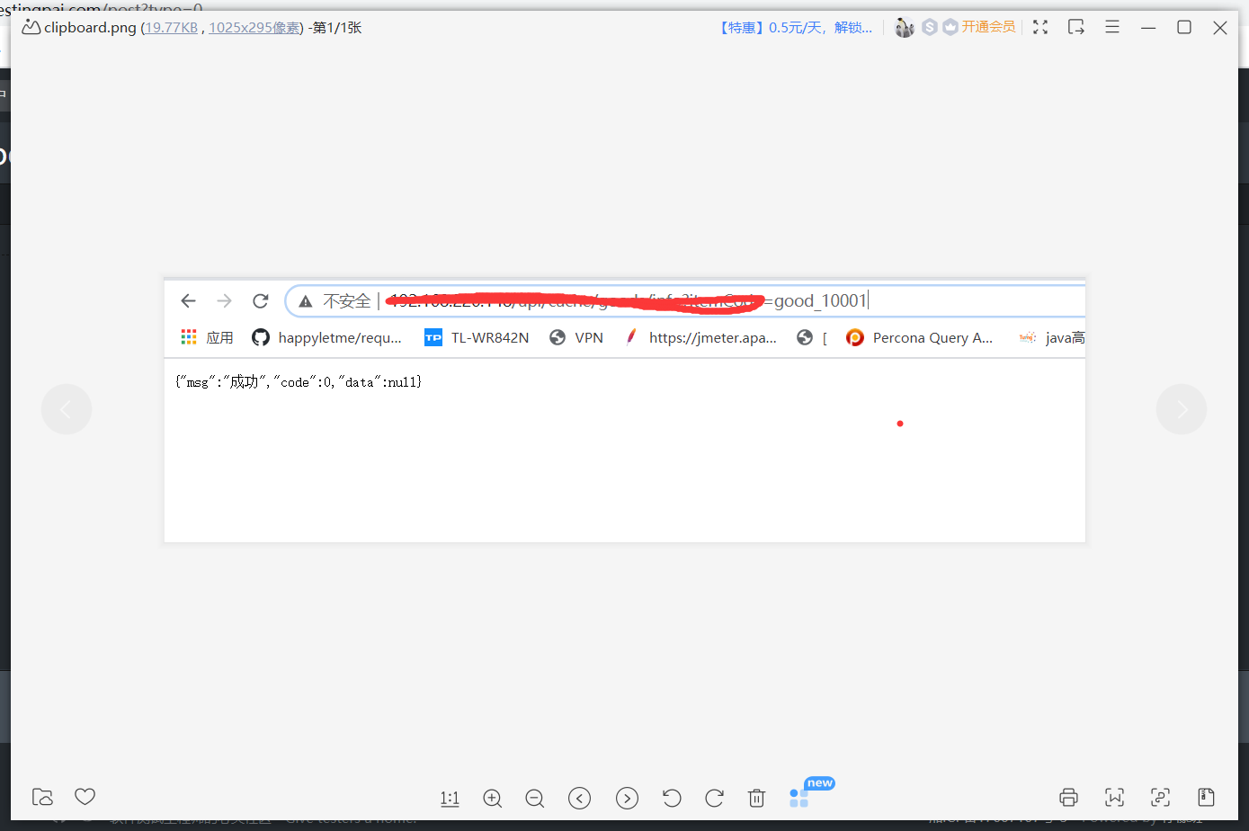Screen dimensions: 1249x831
Task: Delete image with trash icon
Action: [x=757, y=798]
